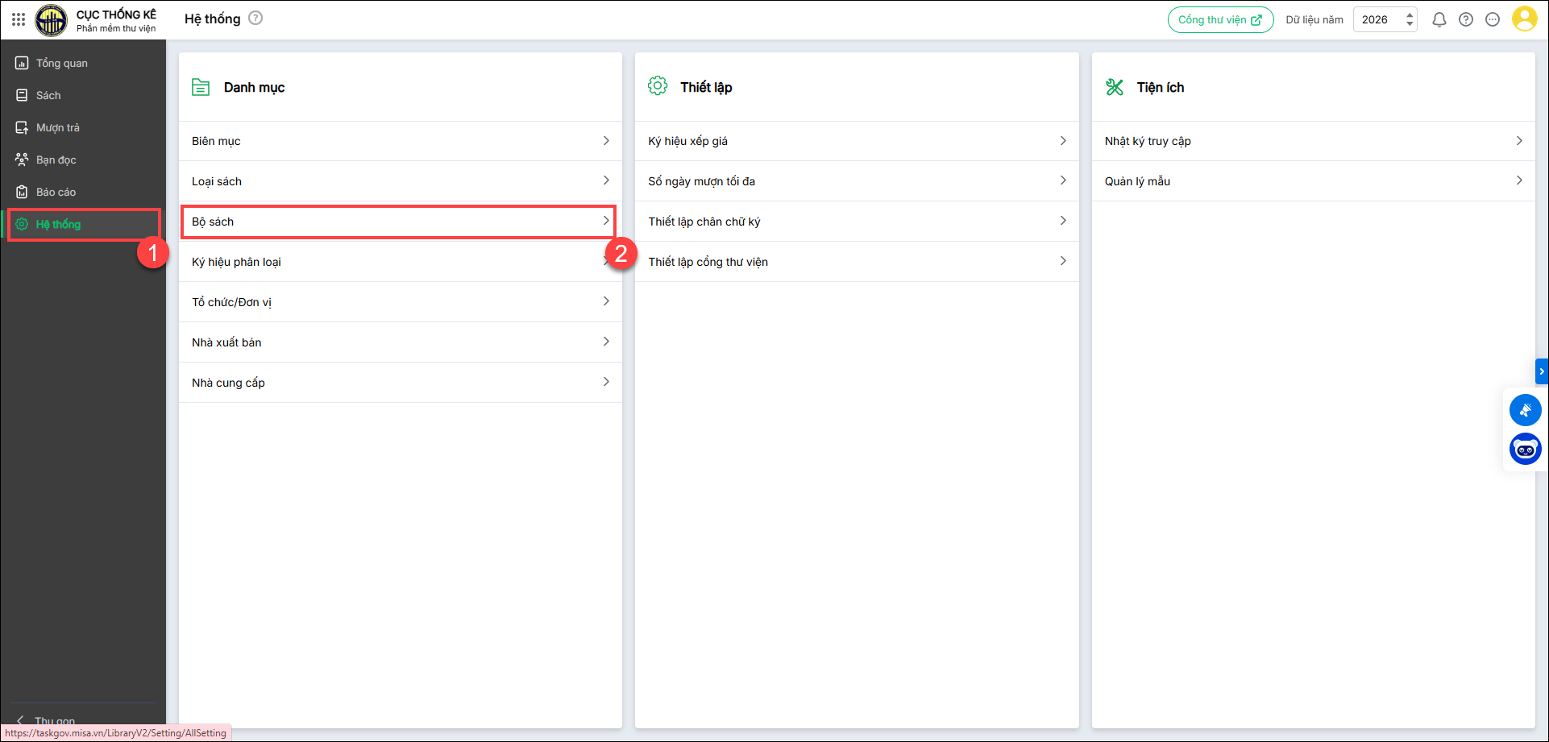Image resolution: width=1549 pixels, height=742 pixels.
Task: Collapse sidebar with Thu gọn
Action: [48, 719]
